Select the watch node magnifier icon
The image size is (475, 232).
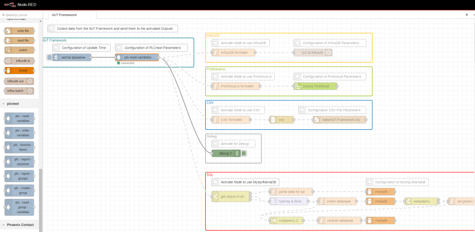point(9,50)
